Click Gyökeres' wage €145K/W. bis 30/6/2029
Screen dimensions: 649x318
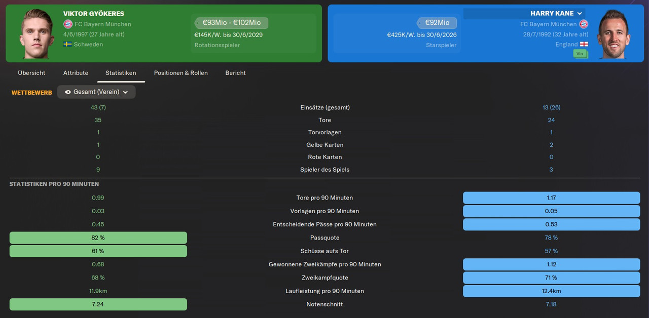(x=228, y=35)
